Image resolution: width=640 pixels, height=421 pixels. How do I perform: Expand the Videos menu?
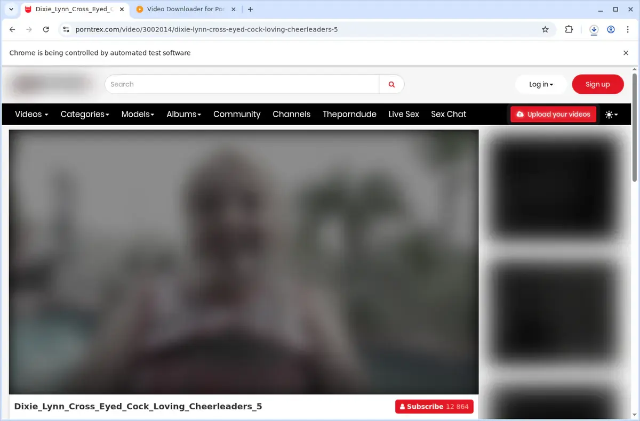[x=31, y=114]
